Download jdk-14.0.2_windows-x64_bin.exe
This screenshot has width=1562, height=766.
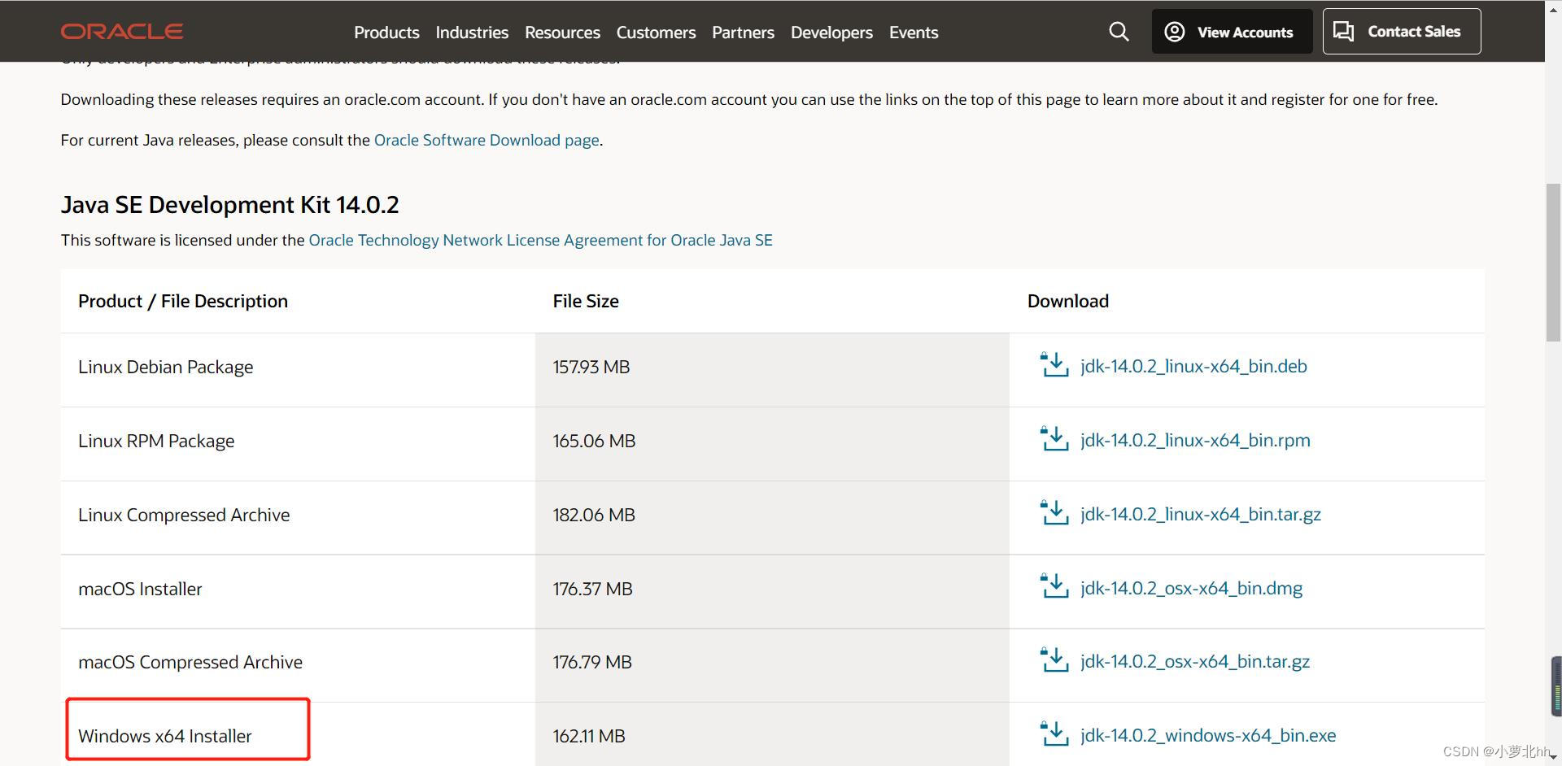pyautogui.click(x=1208, y=735)
